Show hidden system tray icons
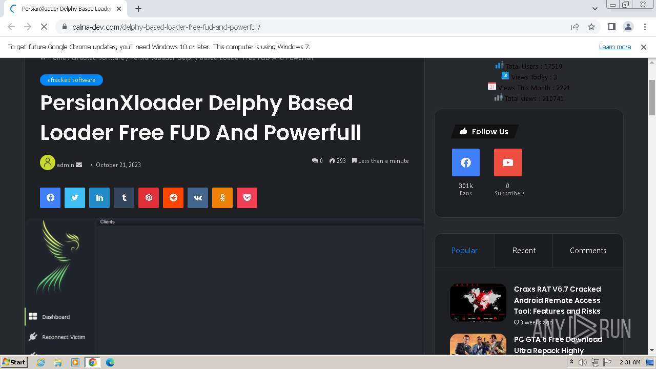Viewport: 656px width, 369px height. 571,362
